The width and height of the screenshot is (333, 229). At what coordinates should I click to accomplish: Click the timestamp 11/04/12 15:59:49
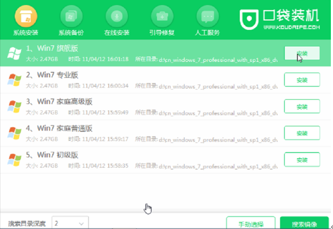tap(105, 112)
